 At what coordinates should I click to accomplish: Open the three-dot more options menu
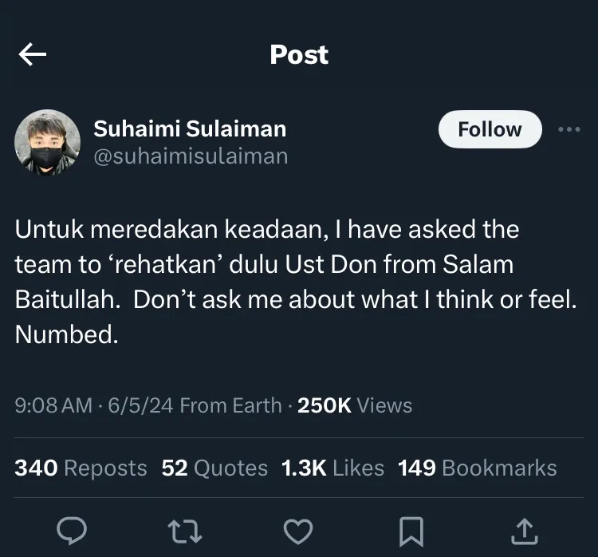pos(569,129)
